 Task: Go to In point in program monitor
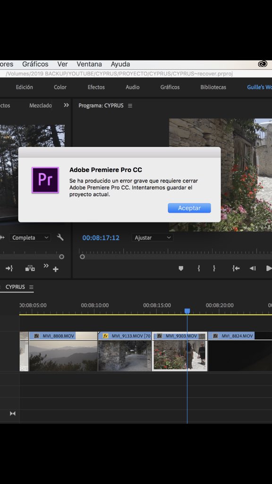[236, 268]
